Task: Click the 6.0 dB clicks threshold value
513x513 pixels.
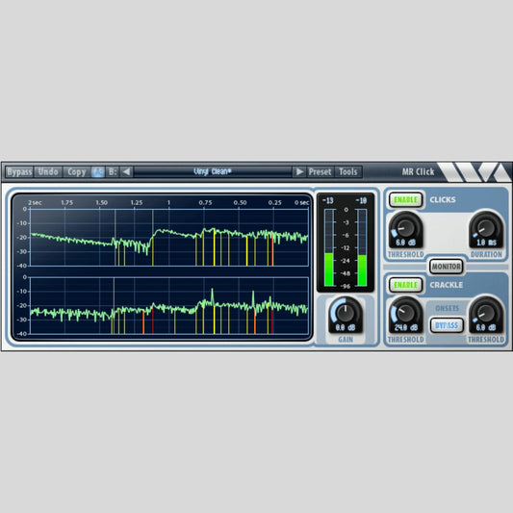Action: pos(406,243)
